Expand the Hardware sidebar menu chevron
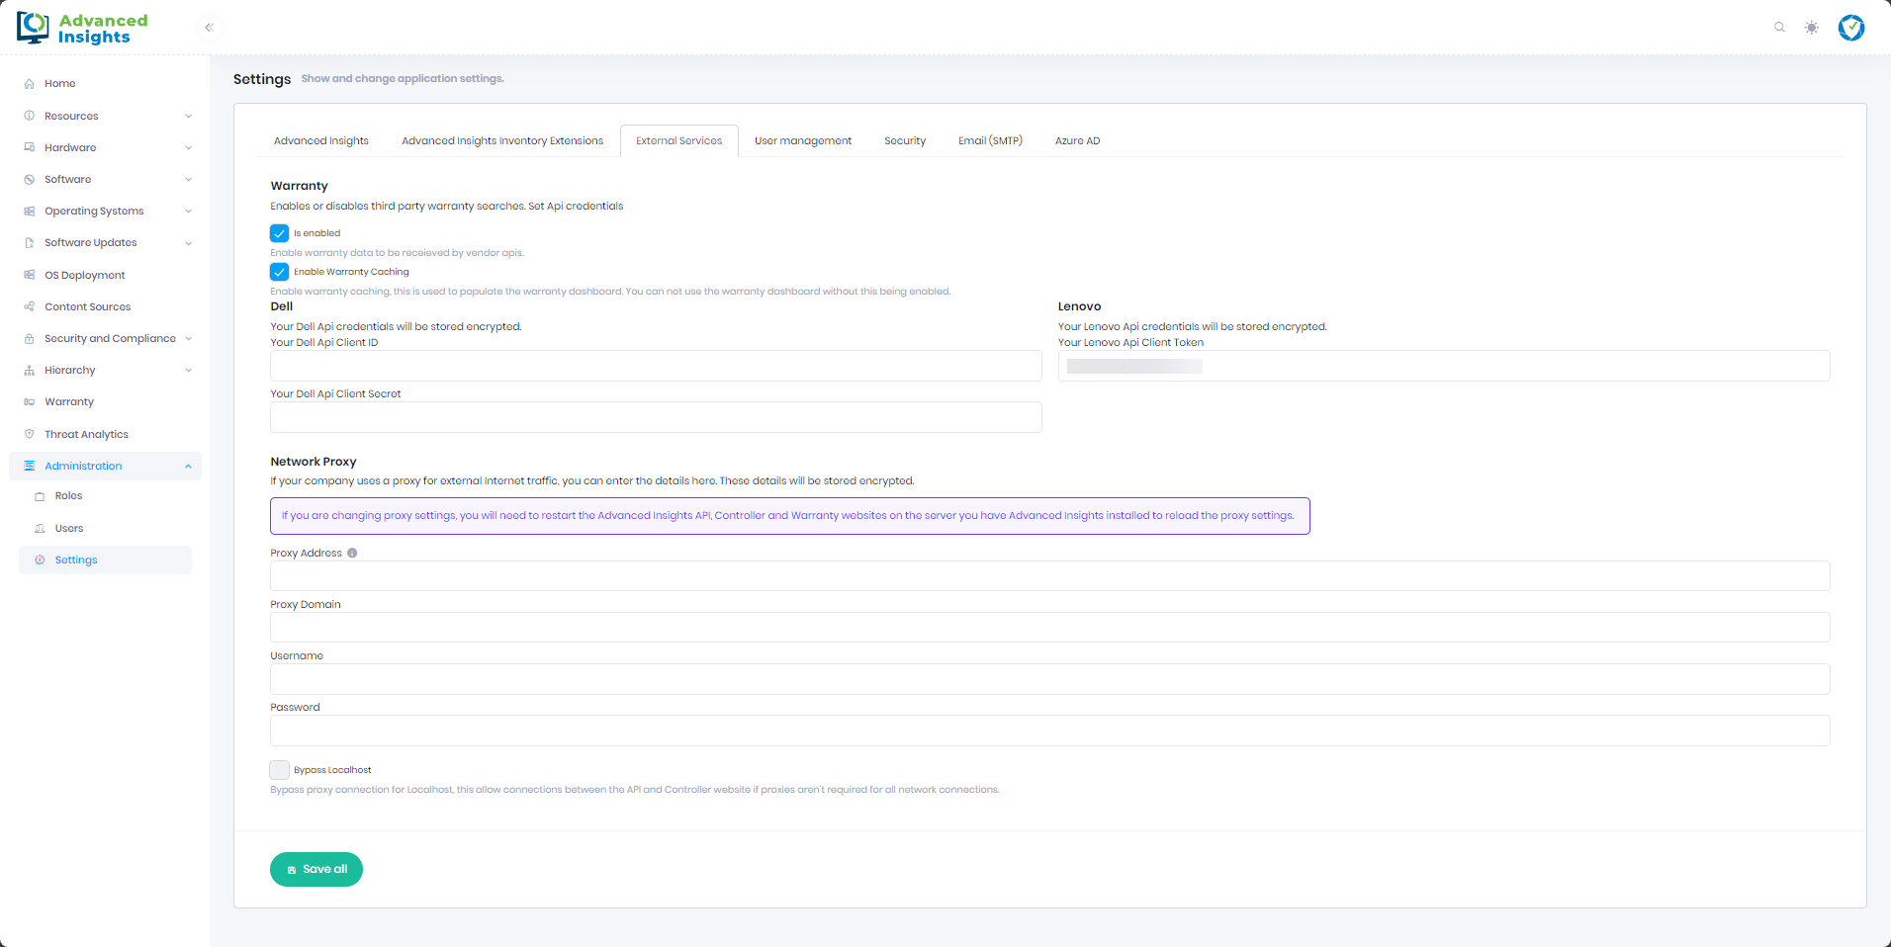This screenshot has height=947, width=1891. [x=188, y=148]
